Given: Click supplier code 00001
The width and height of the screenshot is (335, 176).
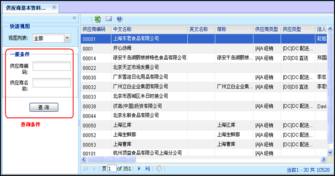Looking at the screenshot, I should coord(89,39).
